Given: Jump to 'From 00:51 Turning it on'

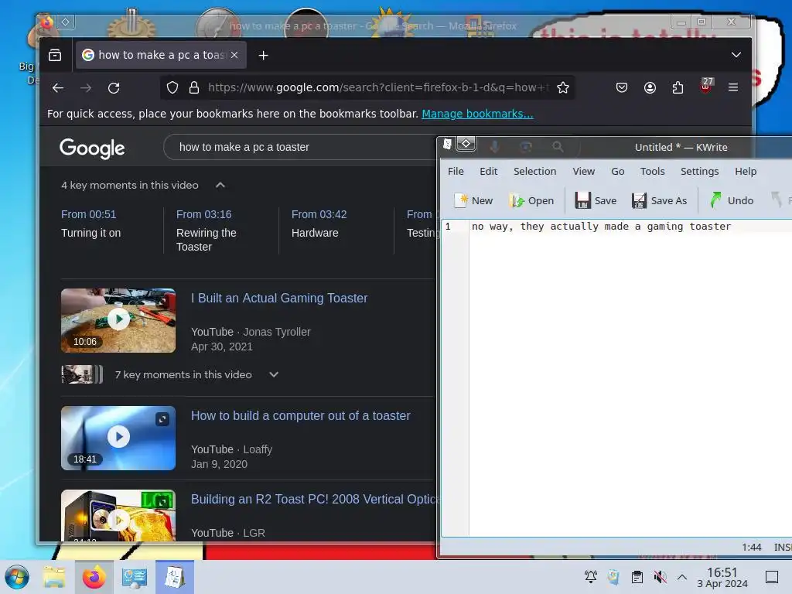Looking at the screenshot, I should pos(91,224).
